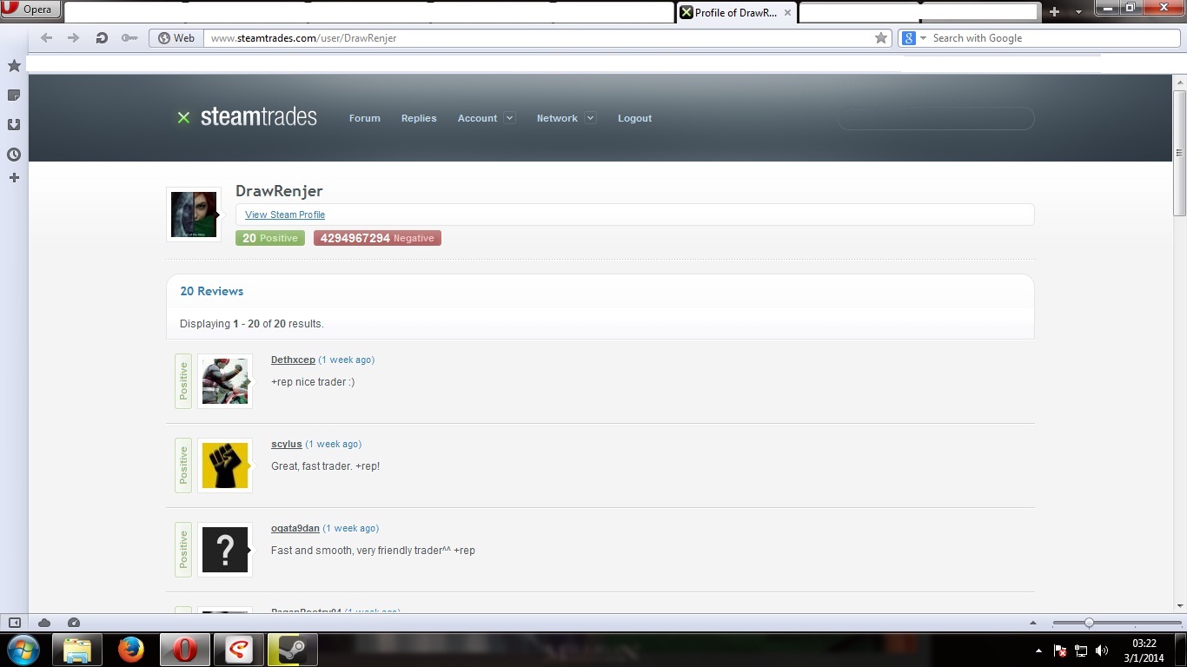This screenshot has height=667, width=1187.
Task: Click the Web security badge
Action: click(x=176, y=38)
